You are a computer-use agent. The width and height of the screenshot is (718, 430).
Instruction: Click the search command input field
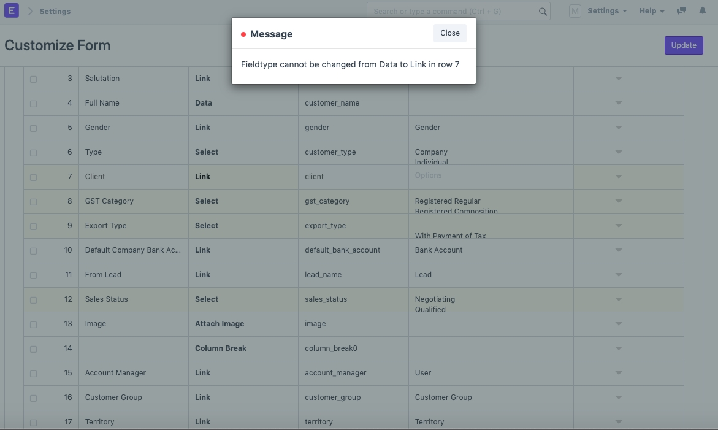click(454, 11)
